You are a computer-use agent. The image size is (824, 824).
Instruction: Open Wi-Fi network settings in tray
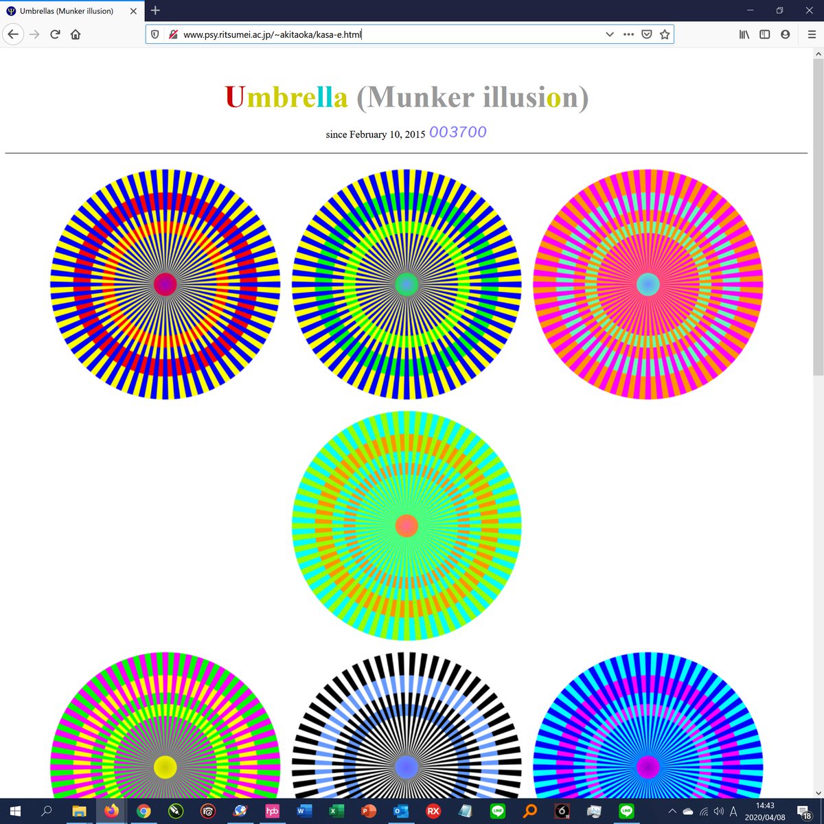704,812
